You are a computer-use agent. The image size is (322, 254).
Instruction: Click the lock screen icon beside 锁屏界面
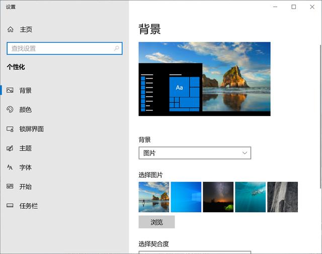[10, 129]
